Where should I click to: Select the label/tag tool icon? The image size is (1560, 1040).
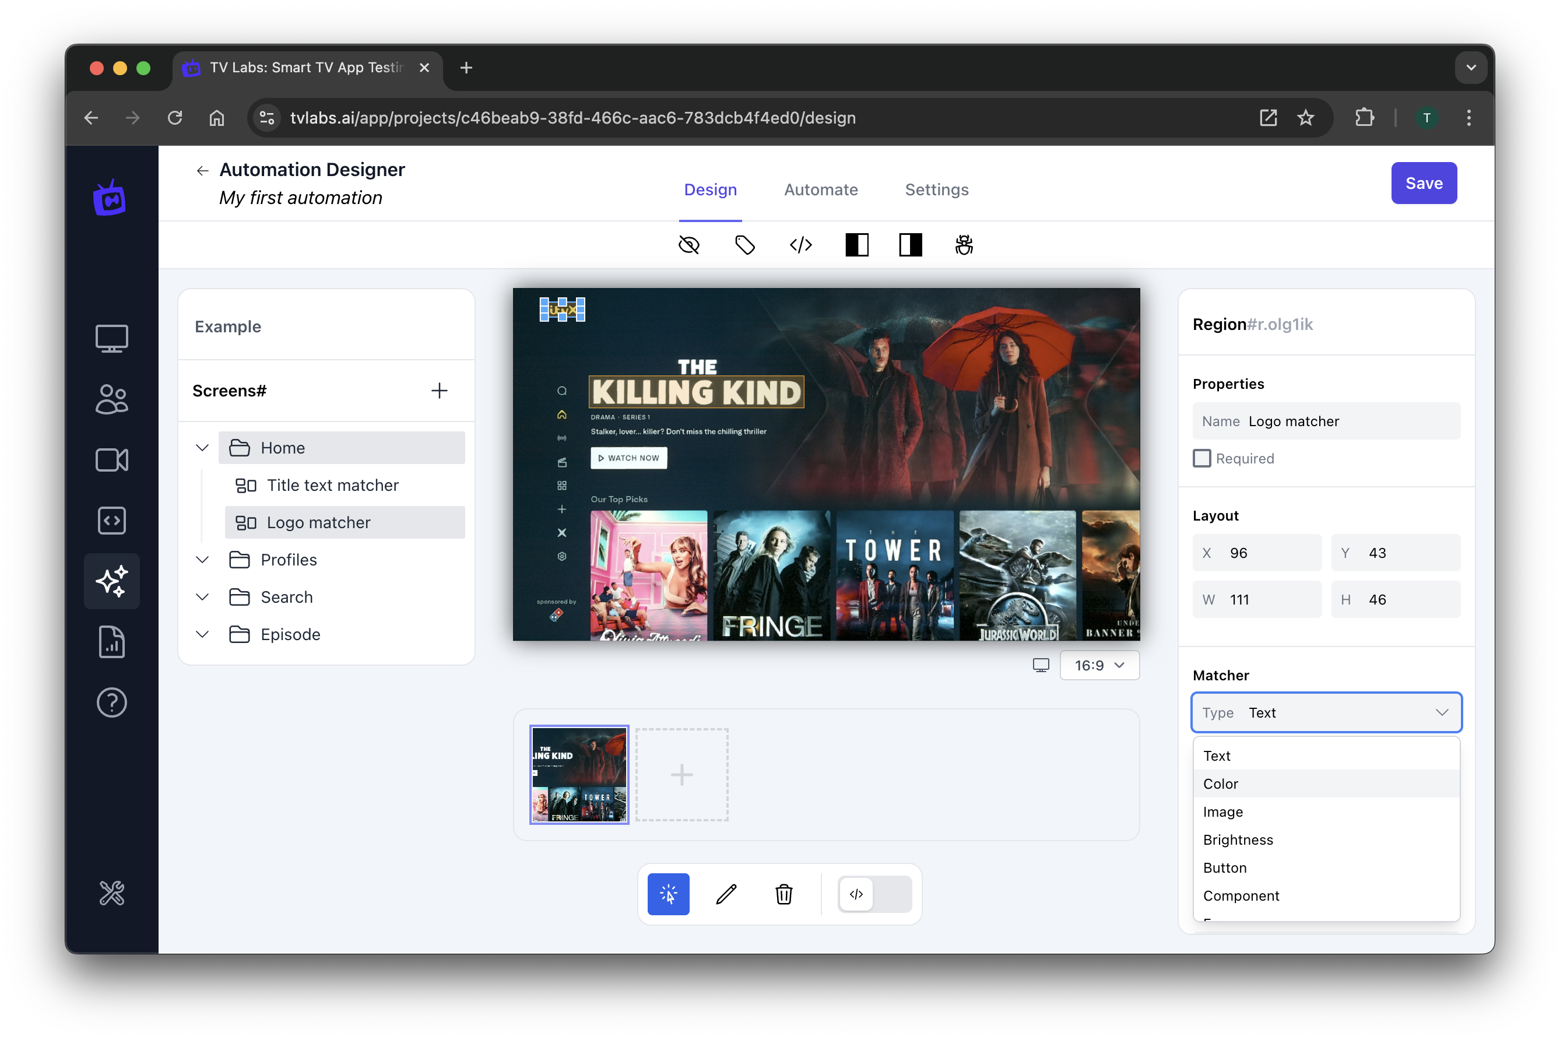744,245
